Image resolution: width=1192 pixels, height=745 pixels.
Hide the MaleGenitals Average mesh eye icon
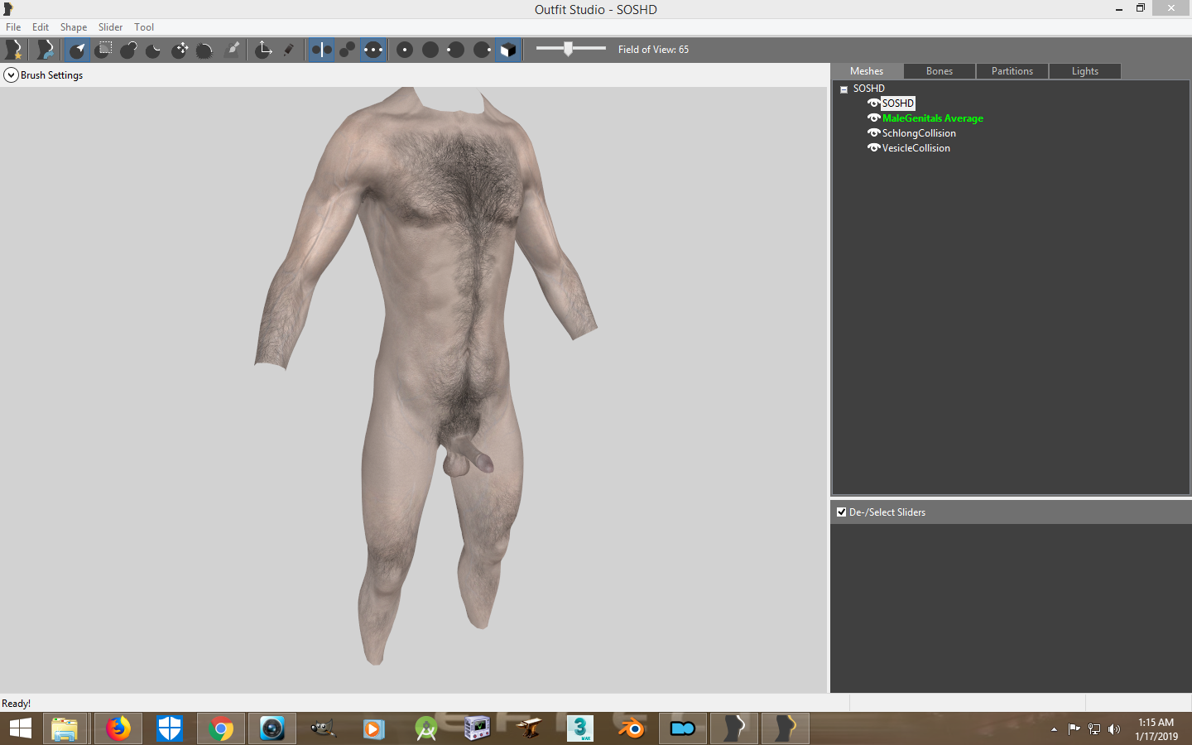[x=873, y=118]
